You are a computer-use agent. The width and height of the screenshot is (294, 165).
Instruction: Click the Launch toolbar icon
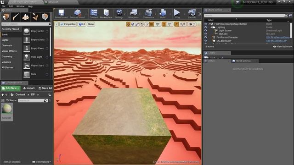pyautogui.click(x=192, y=14)
